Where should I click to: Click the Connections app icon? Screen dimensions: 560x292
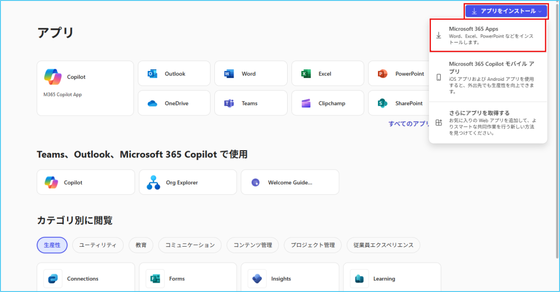coord(53,279)
